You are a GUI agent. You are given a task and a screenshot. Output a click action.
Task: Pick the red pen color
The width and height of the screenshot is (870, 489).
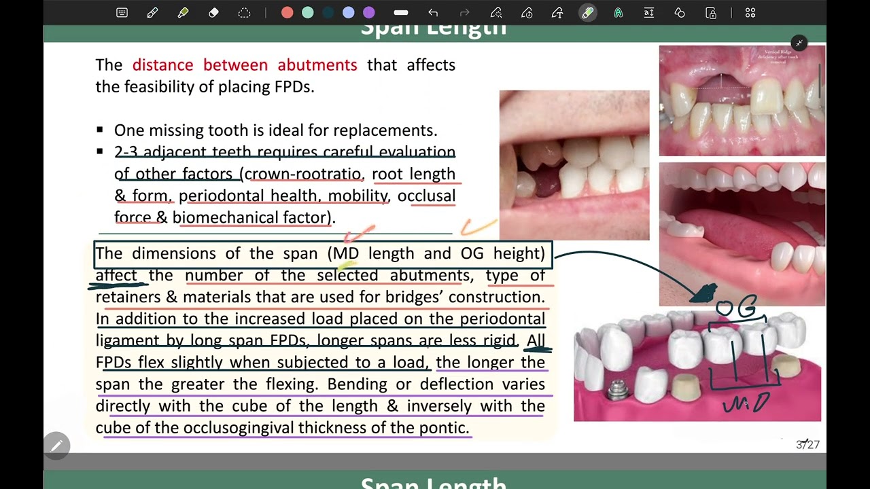287,12
